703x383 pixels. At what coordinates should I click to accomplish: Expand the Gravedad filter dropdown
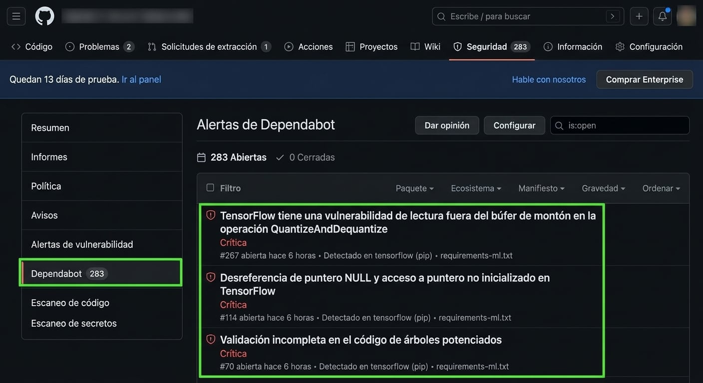pyautogui.click(x=603, y=188)
